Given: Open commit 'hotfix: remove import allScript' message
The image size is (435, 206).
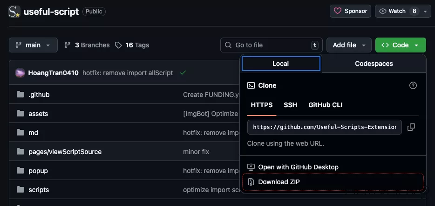Looking at the screenshot, I should (128, 73).
